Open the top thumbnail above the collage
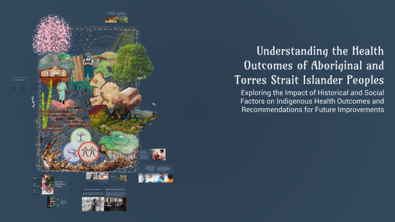 pos(116,17)
